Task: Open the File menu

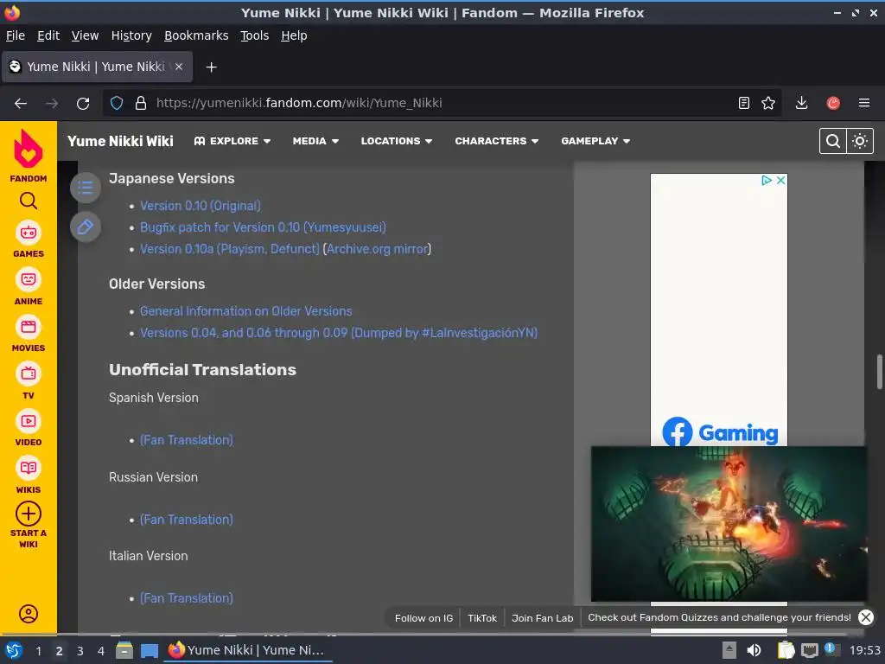Action: (16, 35)
